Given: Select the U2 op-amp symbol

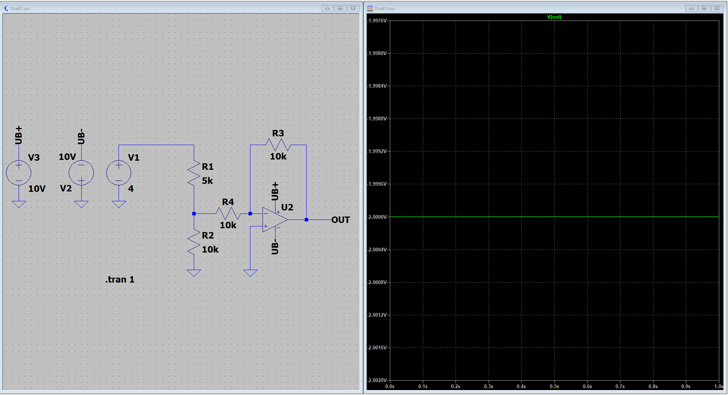Looking at the screenshot, I should [x=275, y=220].
